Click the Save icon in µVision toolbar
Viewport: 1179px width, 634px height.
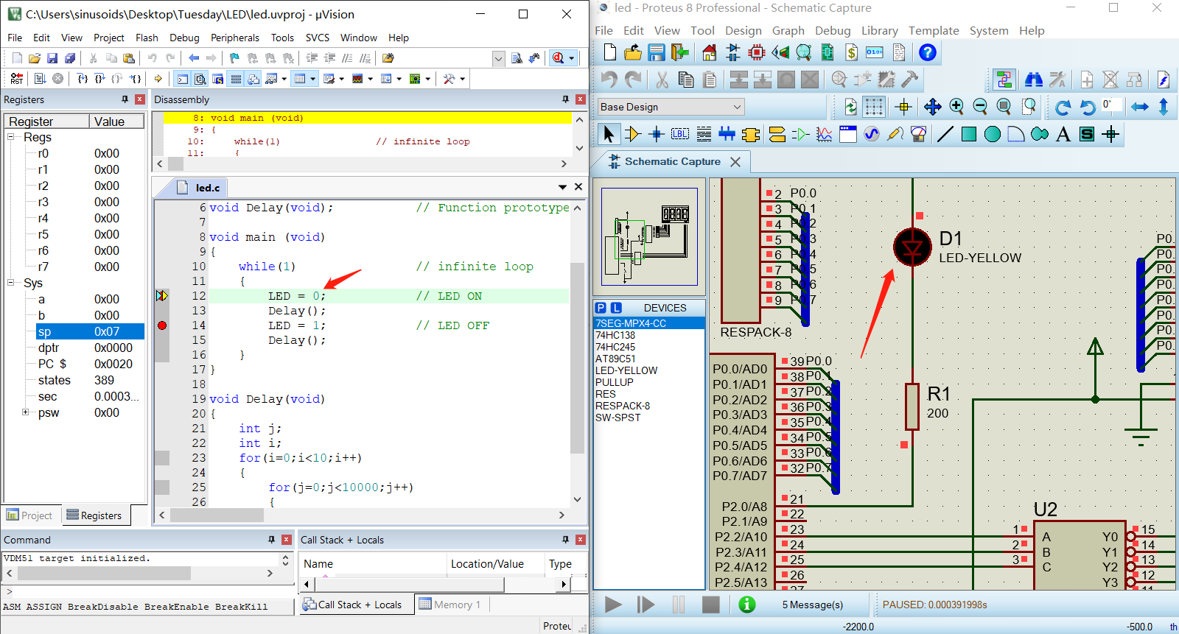click(x=52, y=58)
